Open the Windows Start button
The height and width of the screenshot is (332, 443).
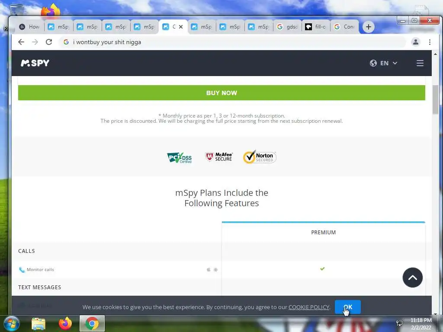[11, 323]
